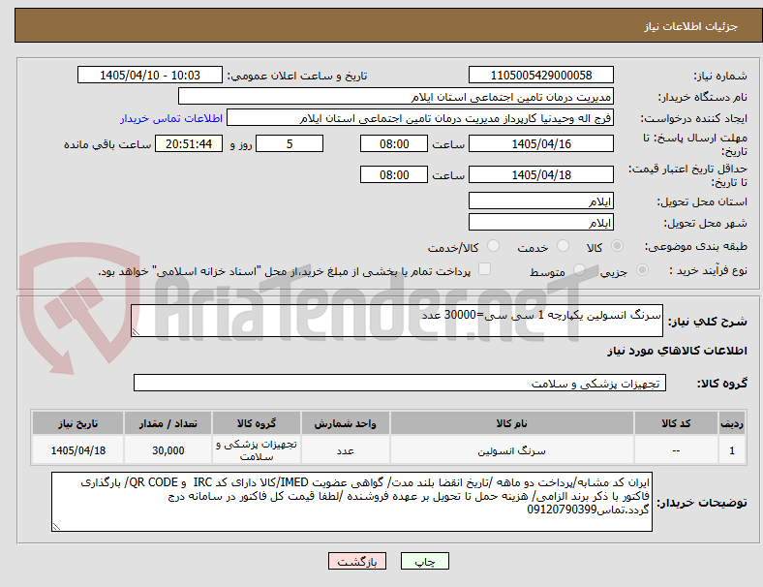763x587 pixels.
Task: Click the واحد شمارش column header
Action: [x=345, y=423]
